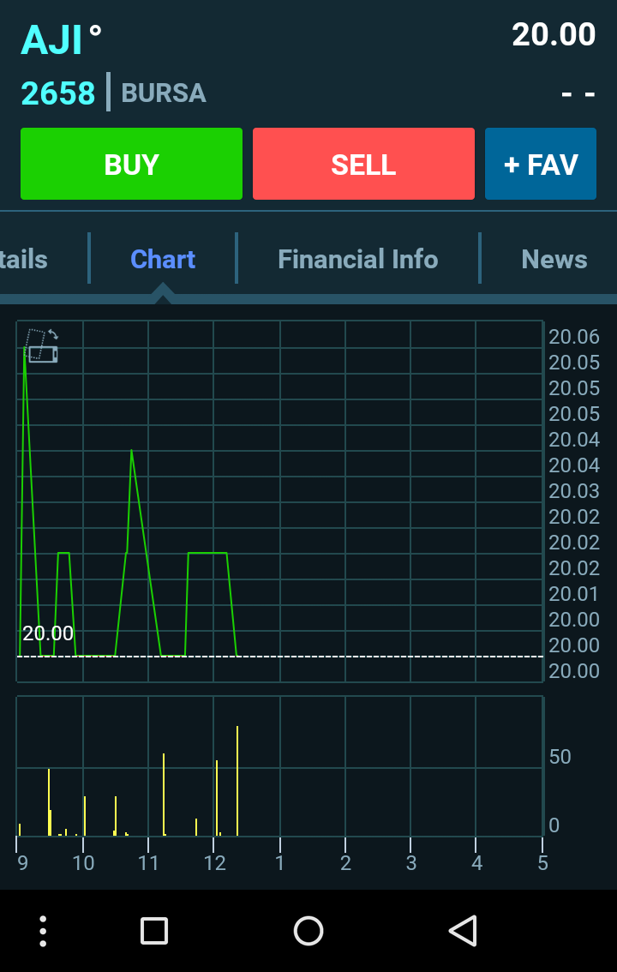The image size is (617, 972).
Task: Tap the tallest yellow volume bar
Action: click(237, 781)
